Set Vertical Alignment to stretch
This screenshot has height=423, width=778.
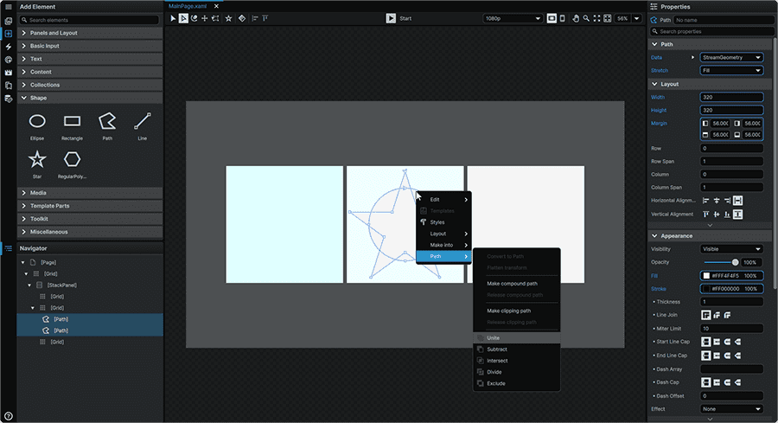tap(738, 214)
